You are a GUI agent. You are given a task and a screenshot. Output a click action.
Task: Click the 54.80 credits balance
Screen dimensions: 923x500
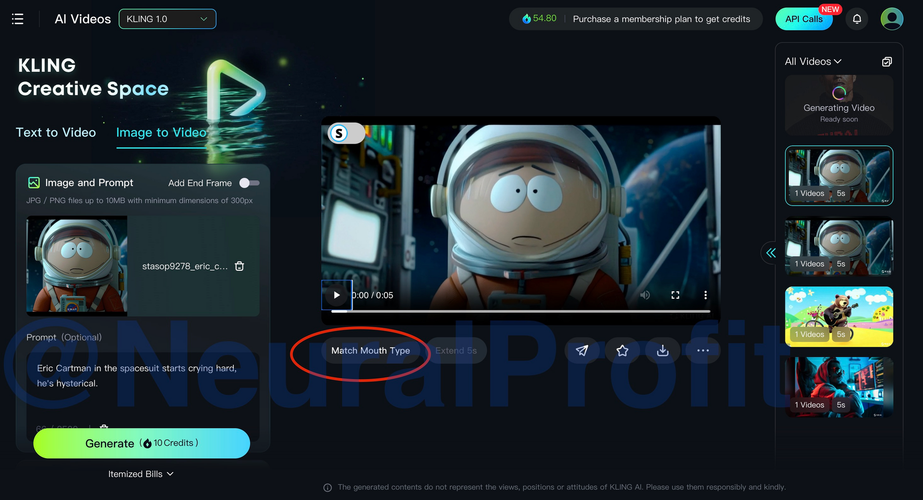click(x=539, y=18)
